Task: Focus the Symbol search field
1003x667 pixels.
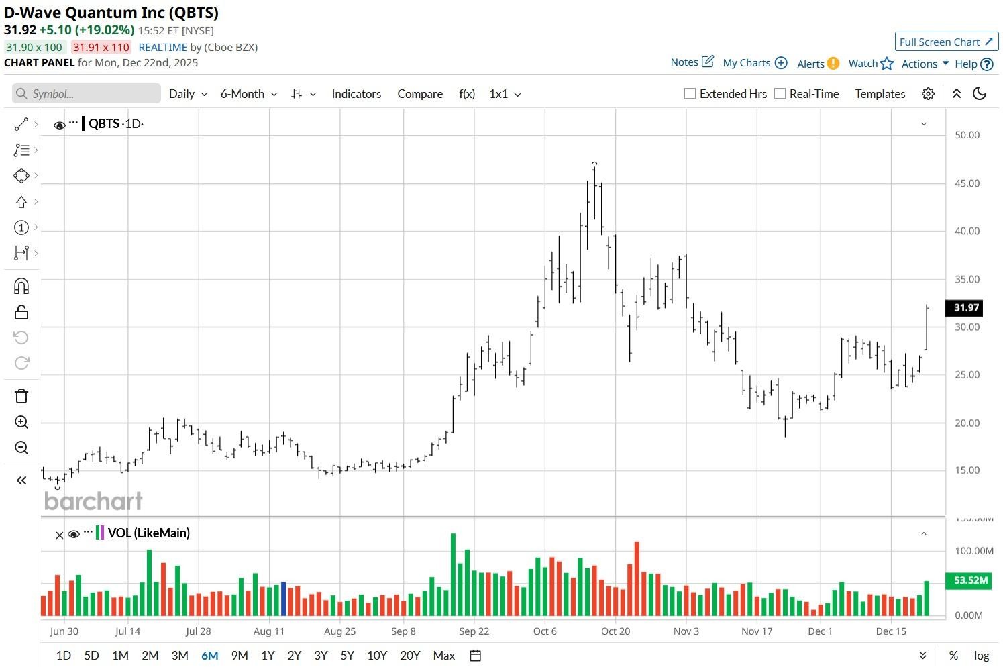Action: pyautogui.click(x=87, y=94)
